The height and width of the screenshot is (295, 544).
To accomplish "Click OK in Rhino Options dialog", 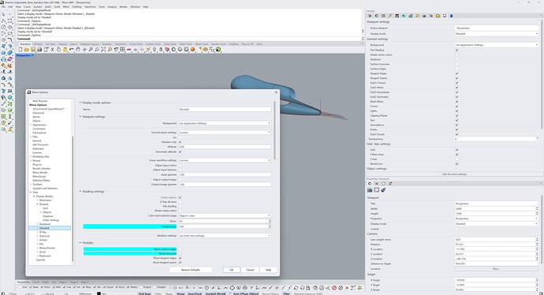I will 232,270.
